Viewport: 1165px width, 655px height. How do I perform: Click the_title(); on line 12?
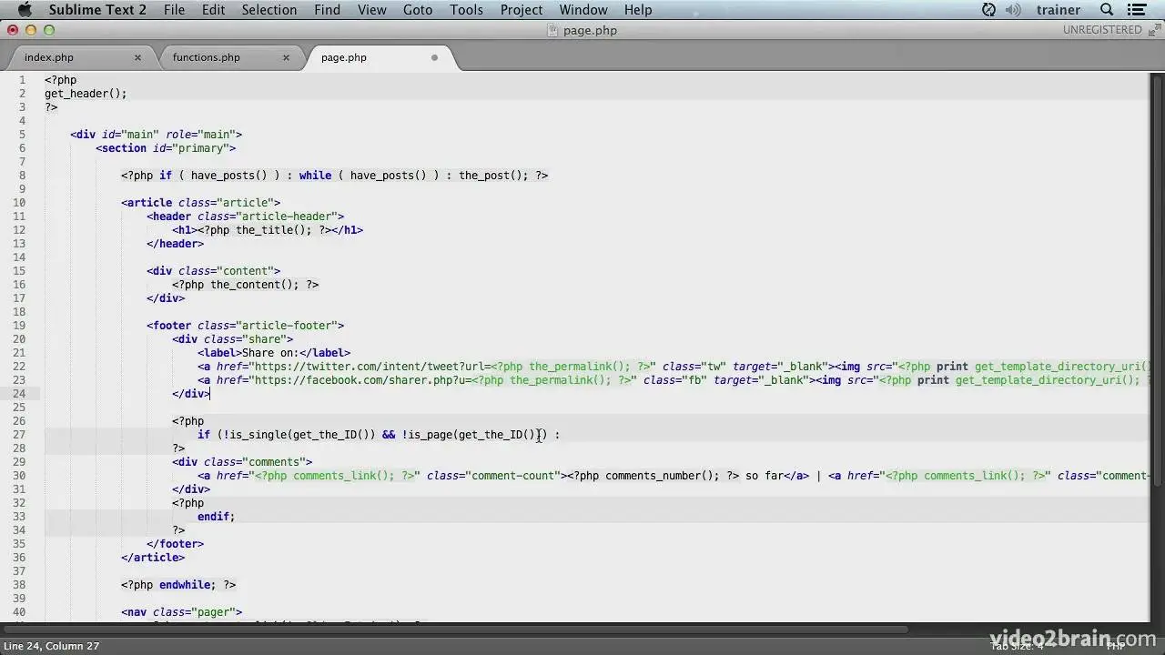click(x=274, y=230)
